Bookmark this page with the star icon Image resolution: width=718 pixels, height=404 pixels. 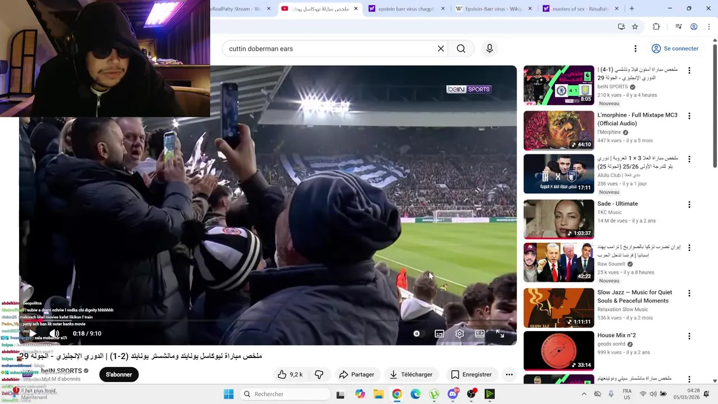[635, 26]
